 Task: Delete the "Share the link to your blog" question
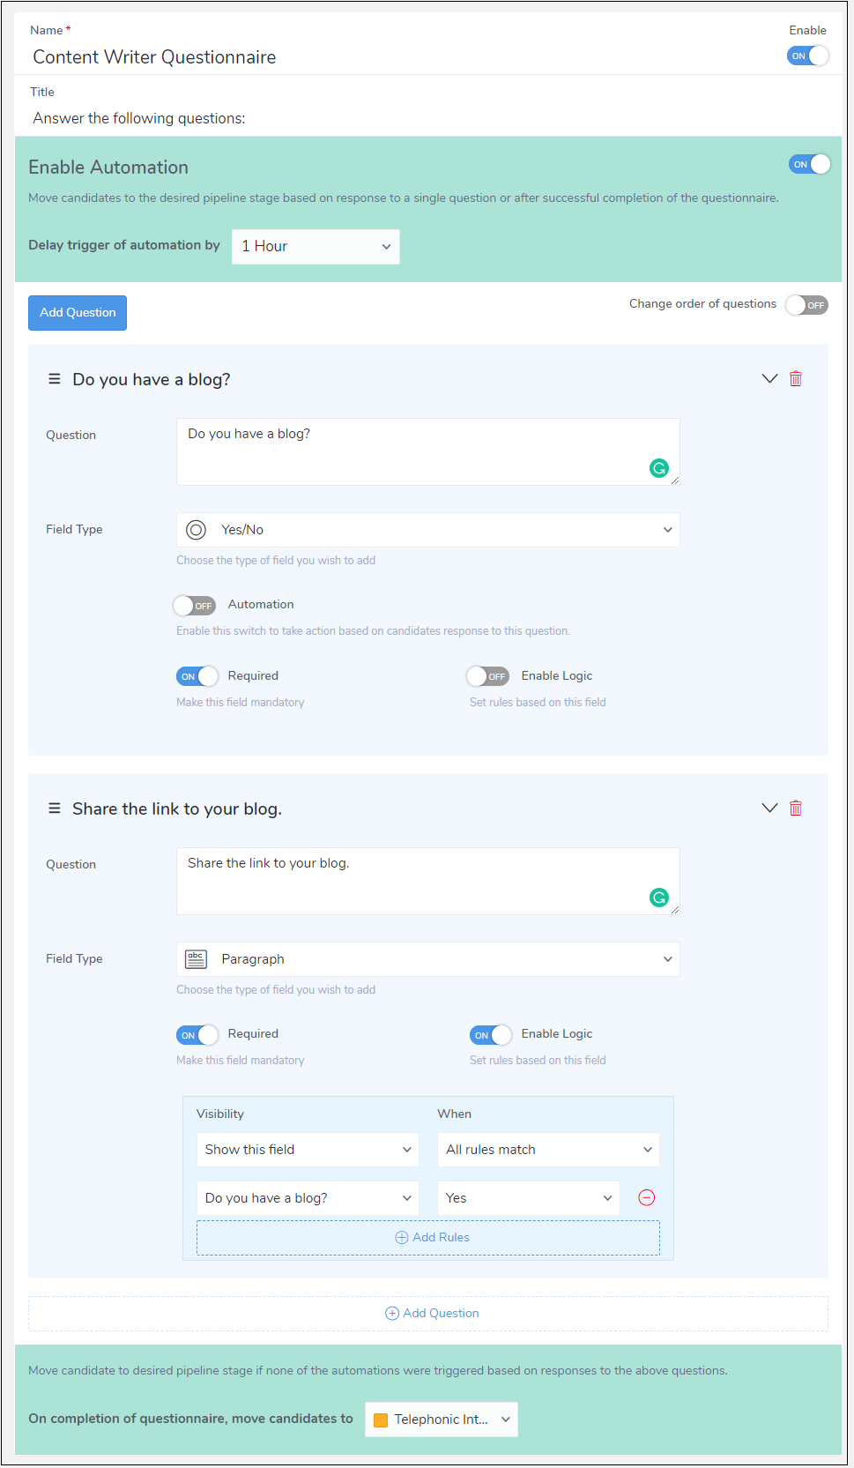click(x=795, y=809)
